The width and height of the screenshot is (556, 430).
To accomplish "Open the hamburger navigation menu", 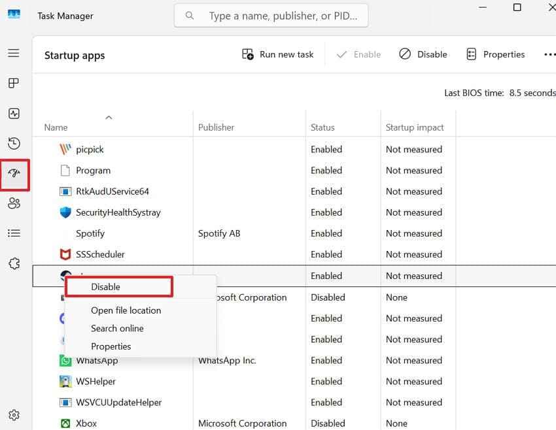I will [x=14, y=53].
